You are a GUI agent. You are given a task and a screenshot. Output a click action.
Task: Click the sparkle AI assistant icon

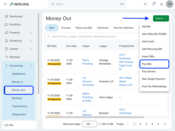point(145,4)
